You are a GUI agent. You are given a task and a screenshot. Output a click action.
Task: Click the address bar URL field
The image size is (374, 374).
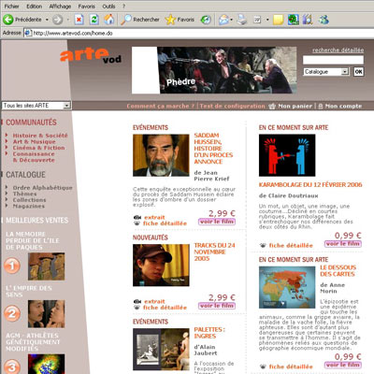pos(199,33)
